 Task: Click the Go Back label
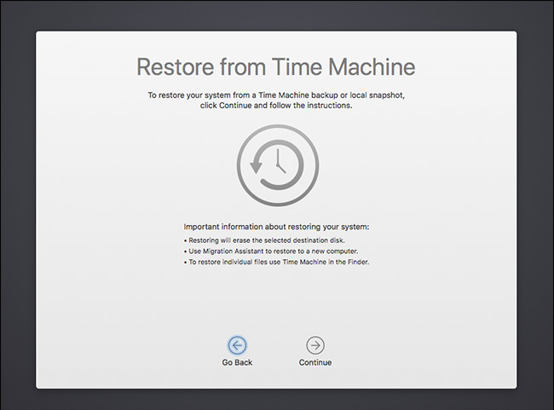point(237,362)
